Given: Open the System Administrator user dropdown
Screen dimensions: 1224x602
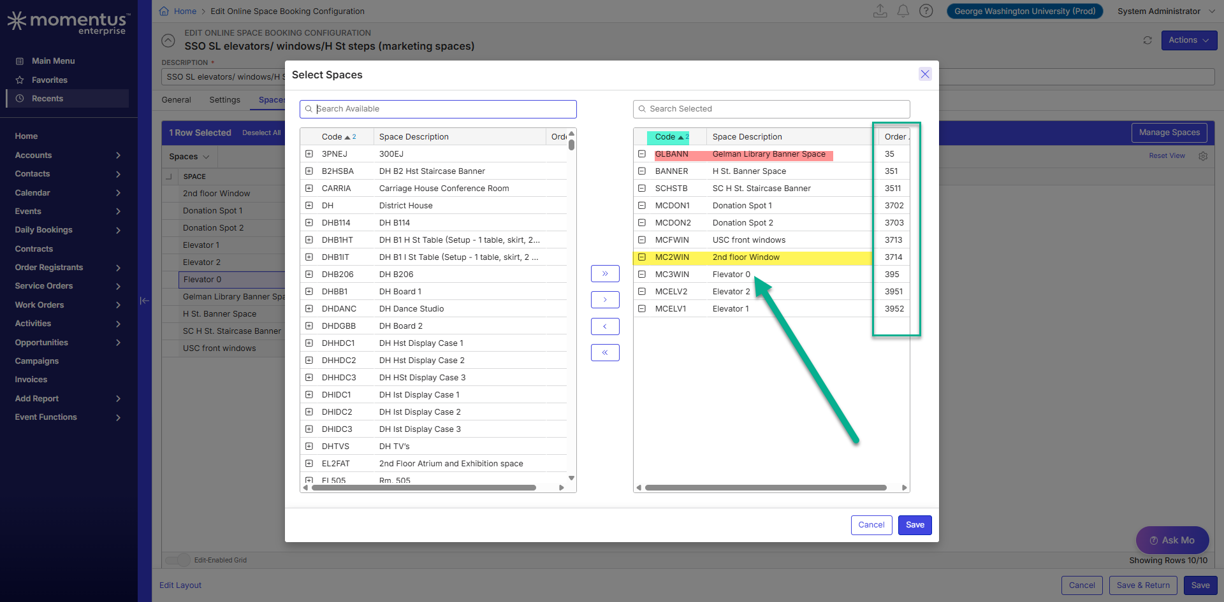Looking at the screenshot, I should tap(1166, 11).
